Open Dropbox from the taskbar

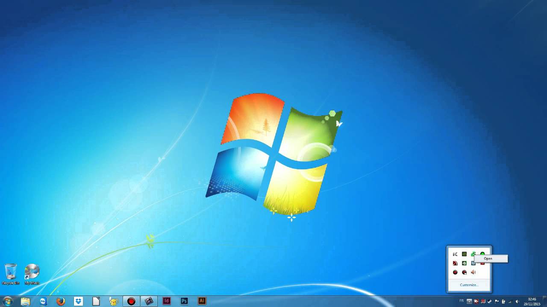click(78, 301)
